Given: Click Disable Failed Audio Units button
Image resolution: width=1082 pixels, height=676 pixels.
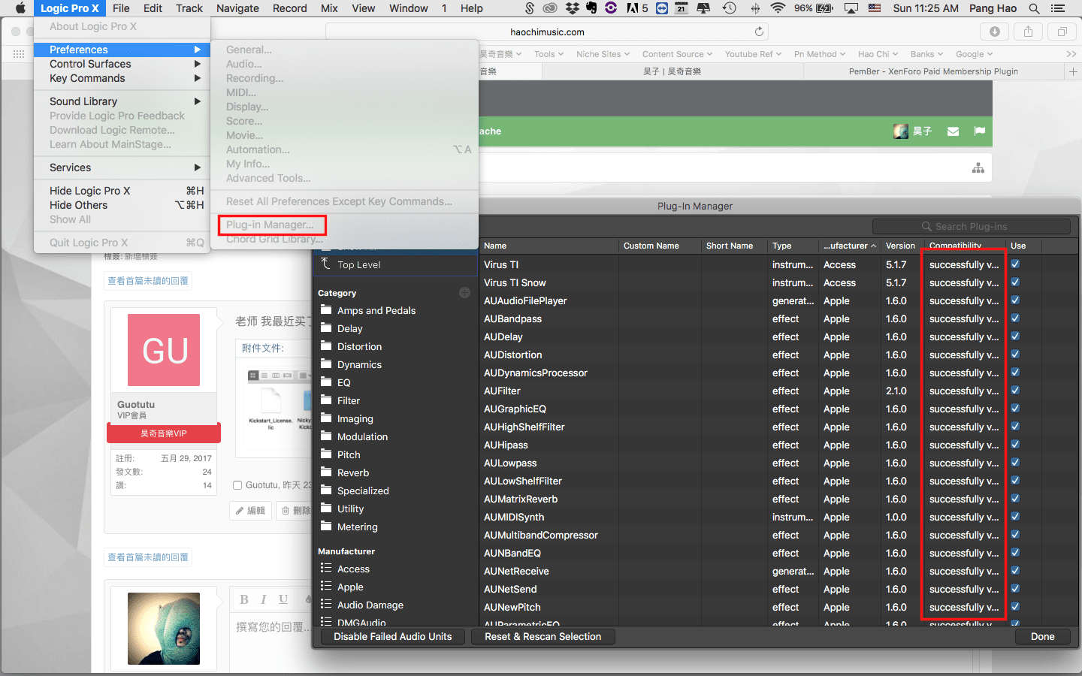Looking at the screenshot, I should 393,636.
